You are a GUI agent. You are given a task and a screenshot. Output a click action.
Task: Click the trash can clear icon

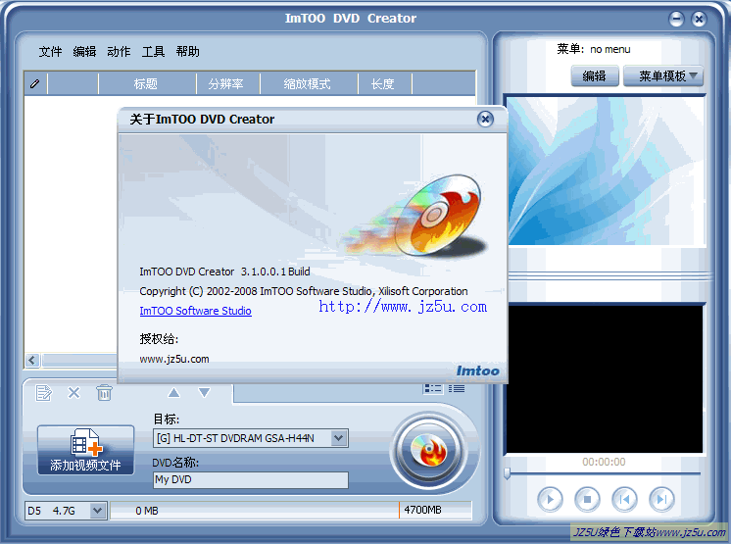tap(104, 393)
